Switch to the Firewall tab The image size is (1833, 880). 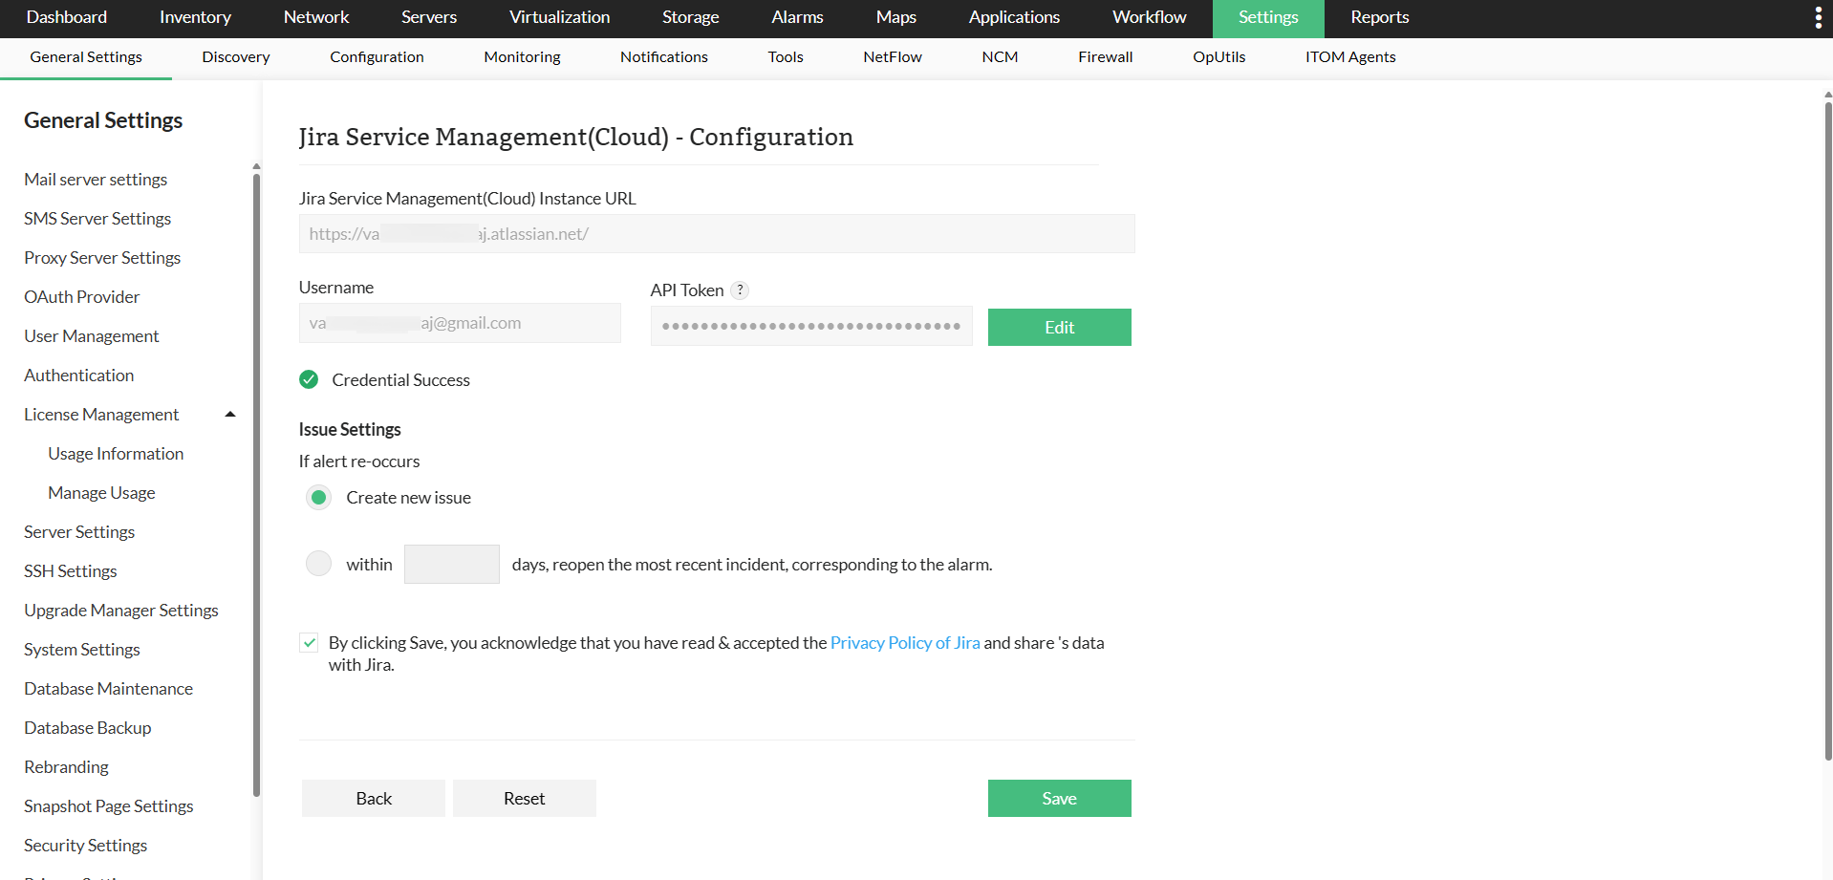1106,57
